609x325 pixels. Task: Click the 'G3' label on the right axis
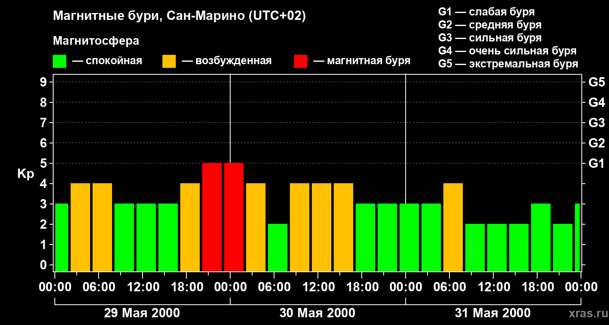pyautogui.click(x=596, y=123)
